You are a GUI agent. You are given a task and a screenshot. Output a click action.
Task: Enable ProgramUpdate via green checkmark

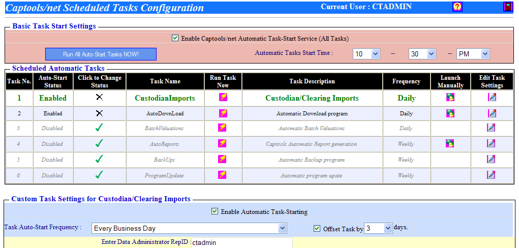pyautogui.click(x=99, y=175)
